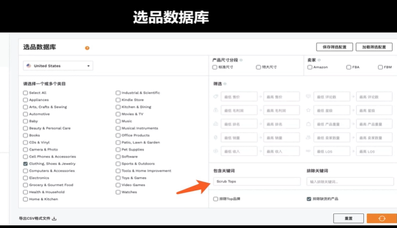Select the Home & Kitchen category
Viewport: 397px width, 228px height.
tap(25, 199)
